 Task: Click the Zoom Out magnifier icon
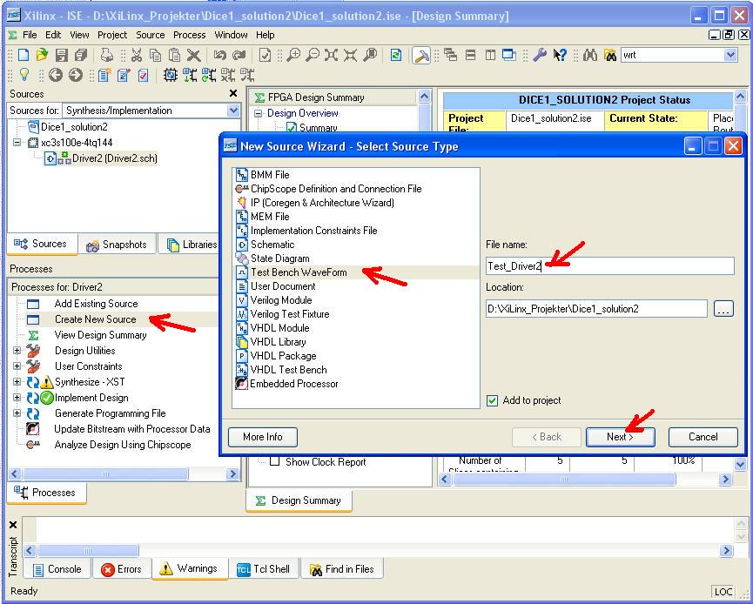(313, 55)
